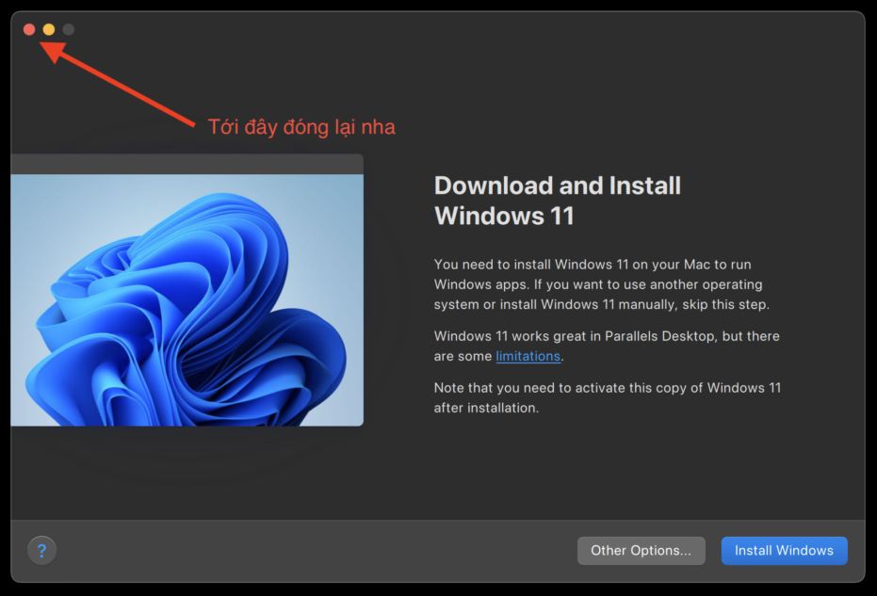Open Other Options...
Image resolution: width=877 pixels, height=596 pixels.
641,551
